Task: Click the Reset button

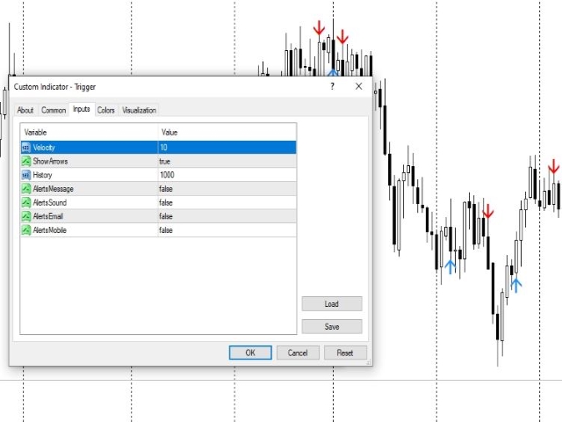Action: click(345, 353)
